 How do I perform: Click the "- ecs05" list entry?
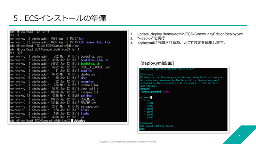coord(148,115)
